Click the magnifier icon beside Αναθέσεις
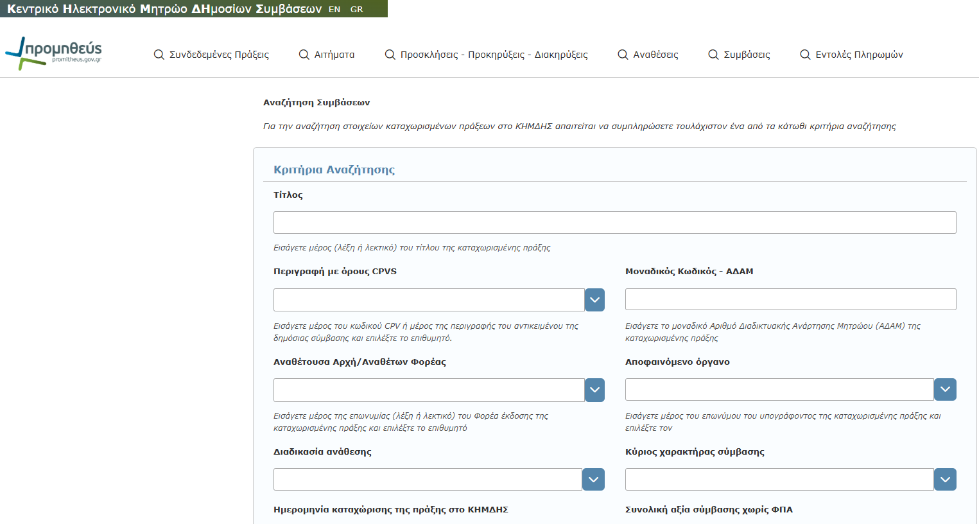This screenshot has width=979, height=524. coord(623,55)
